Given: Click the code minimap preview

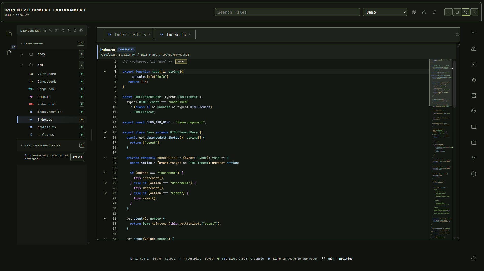Looking at the screenshot, I should (x=441, y=149).
